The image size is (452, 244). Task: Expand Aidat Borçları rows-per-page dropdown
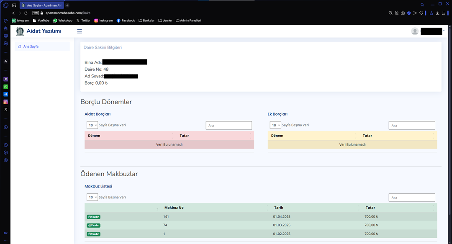pos(92,125)
